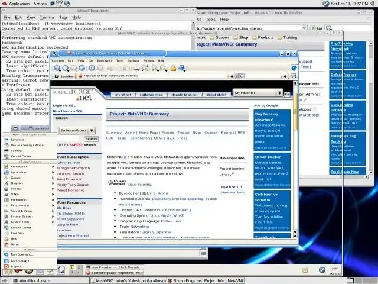Open Settings menu in Konqueror
Image resolution: width=378 pixels, height=284 pixels.
(133, 60)
